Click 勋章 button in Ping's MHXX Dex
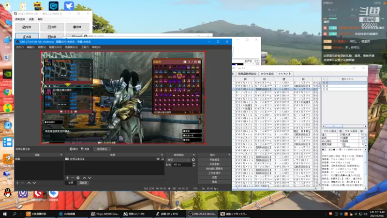 (x=77, y=27)
